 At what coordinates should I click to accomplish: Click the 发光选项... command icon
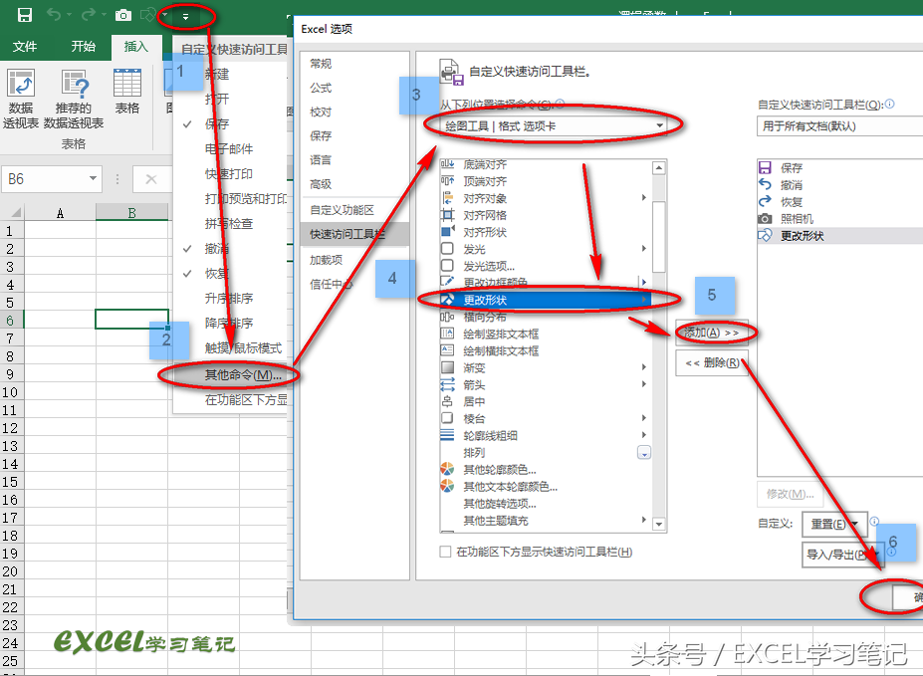447,266
